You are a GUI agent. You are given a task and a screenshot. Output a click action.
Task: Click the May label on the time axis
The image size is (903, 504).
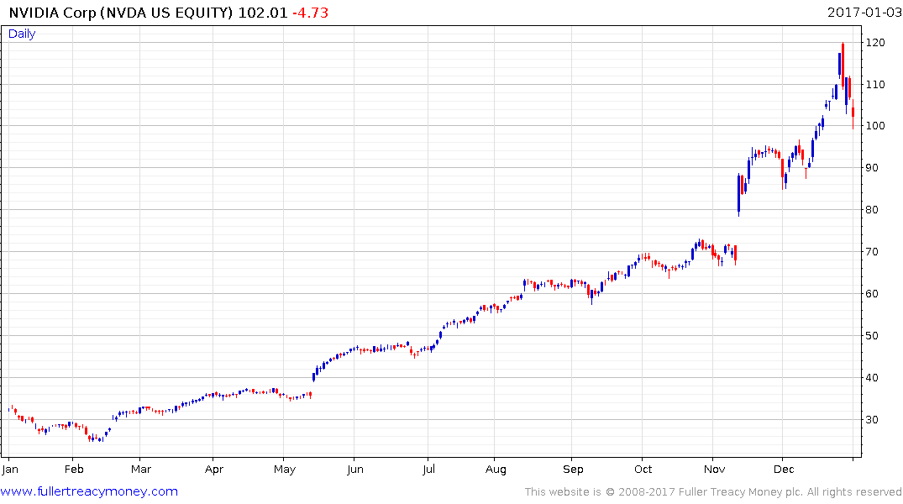pyautogui.click(x=285, y=470)
